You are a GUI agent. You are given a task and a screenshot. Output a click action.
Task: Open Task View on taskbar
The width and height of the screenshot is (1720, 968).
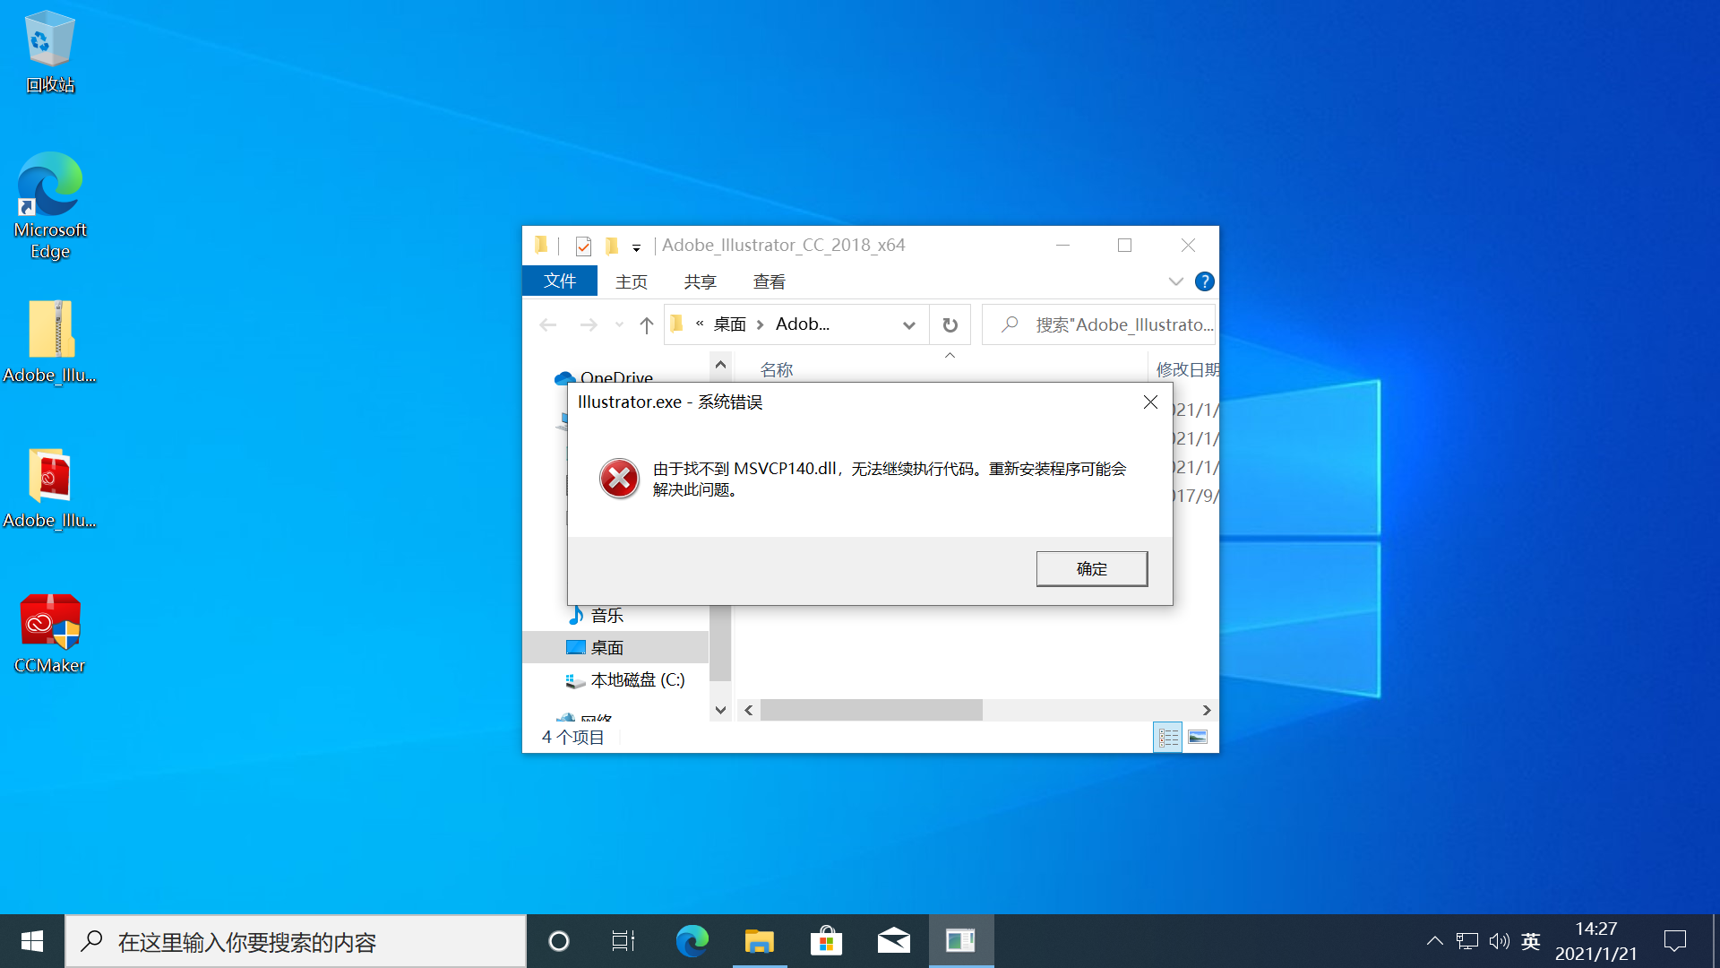[623, 941]
